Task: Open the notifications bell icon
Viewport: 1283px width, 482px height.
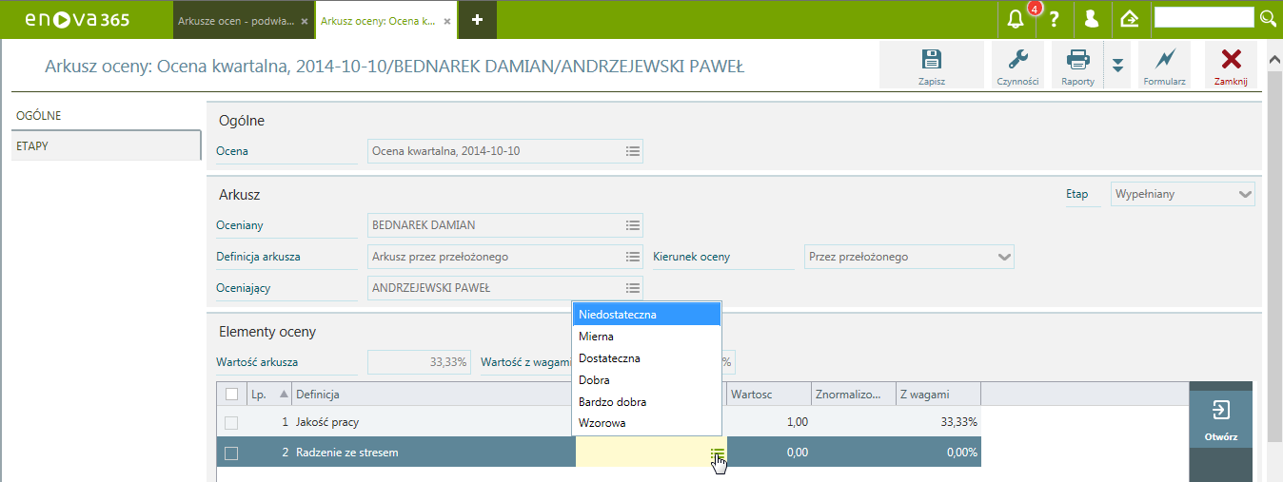Action: pos(1017,19)
